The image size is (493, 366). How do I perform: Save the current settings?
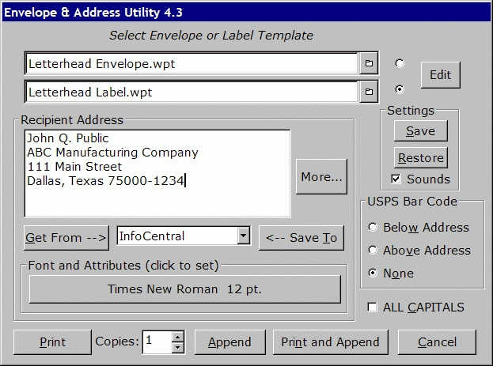(421, 130)
